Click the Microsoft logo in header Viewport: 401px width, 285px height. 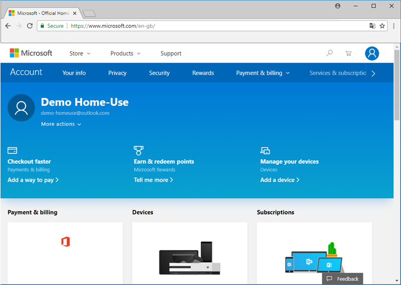(x=31, y=53)
